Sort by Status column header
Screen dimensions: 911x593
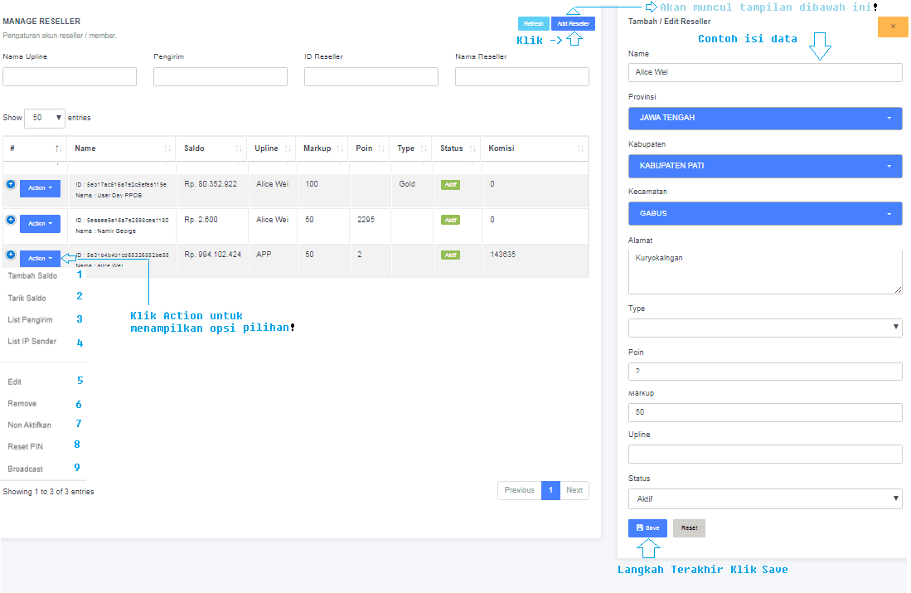455,148
